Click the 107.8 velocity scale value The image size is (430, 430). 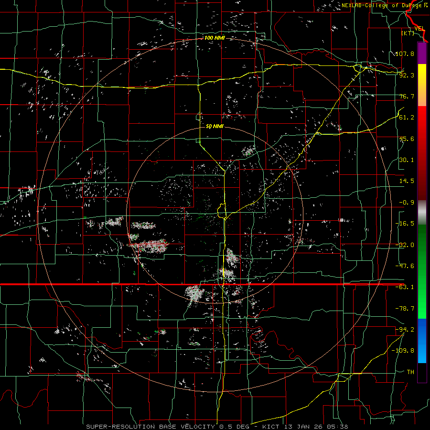coord(405,54)
